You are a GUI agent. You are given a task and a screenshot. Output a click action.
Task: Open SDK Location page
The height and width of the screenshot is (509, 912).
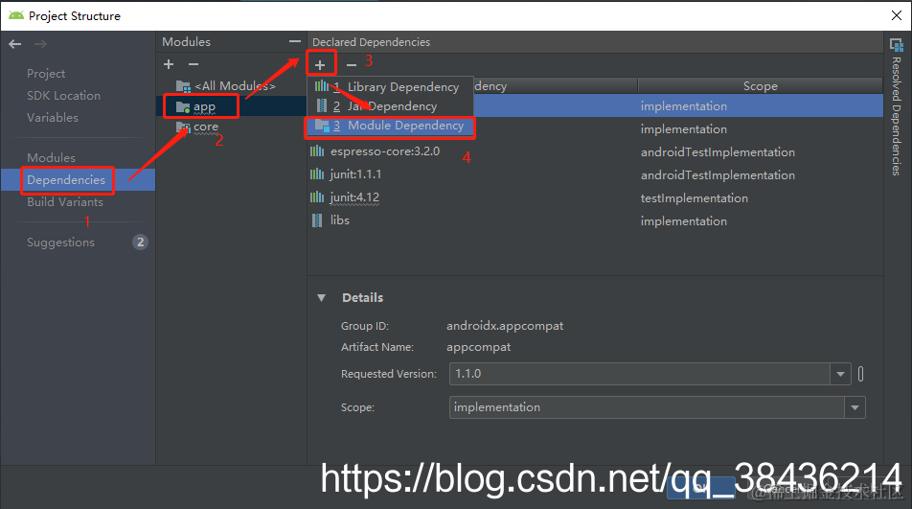coord(63,96)
